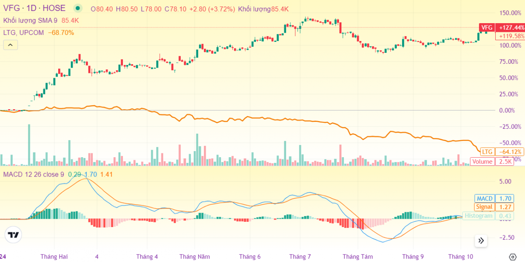Click the −68.70% LTG legend value
This screenshot has width=525, height=262.
pos(61,32)
